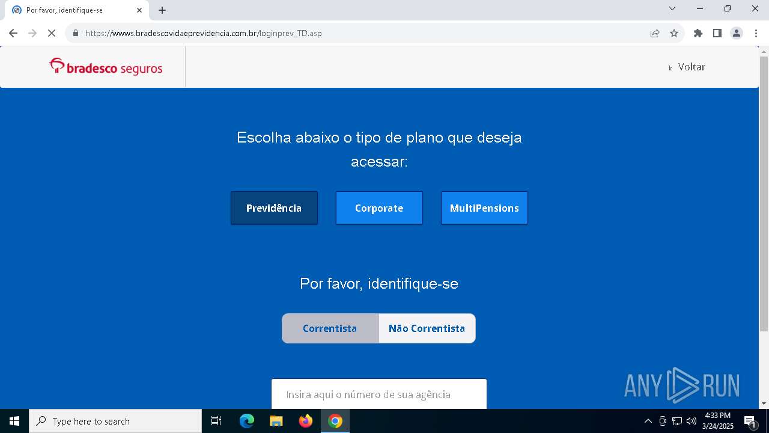Launch Firefox from the taskbar
769x433 pixels.
tap(306, 421)
